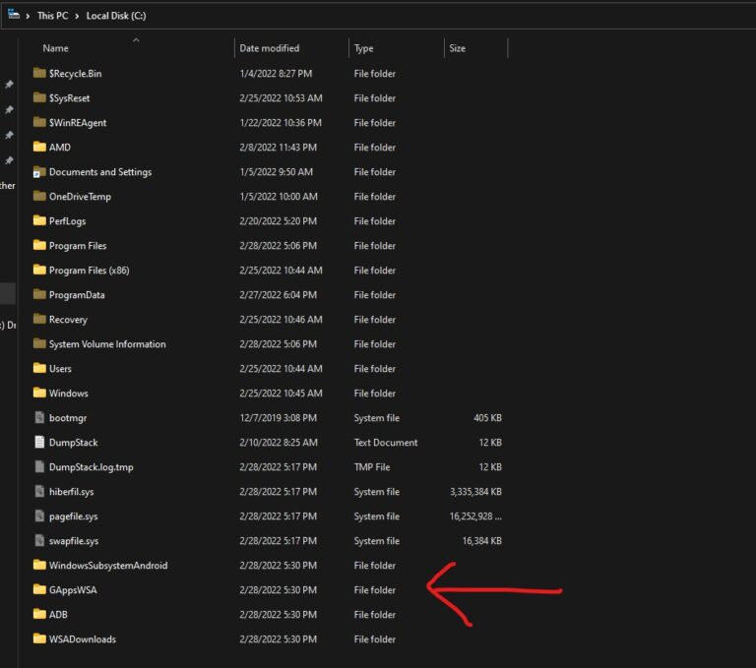Click the $SysReset folder icon
Image resolution: width=756 pixels, height=668 pixels.
click(x=39, y=97)
